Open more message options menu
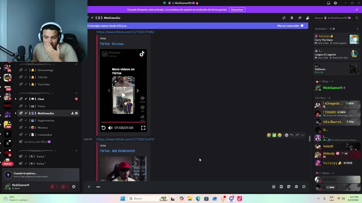 coord(303,135)
